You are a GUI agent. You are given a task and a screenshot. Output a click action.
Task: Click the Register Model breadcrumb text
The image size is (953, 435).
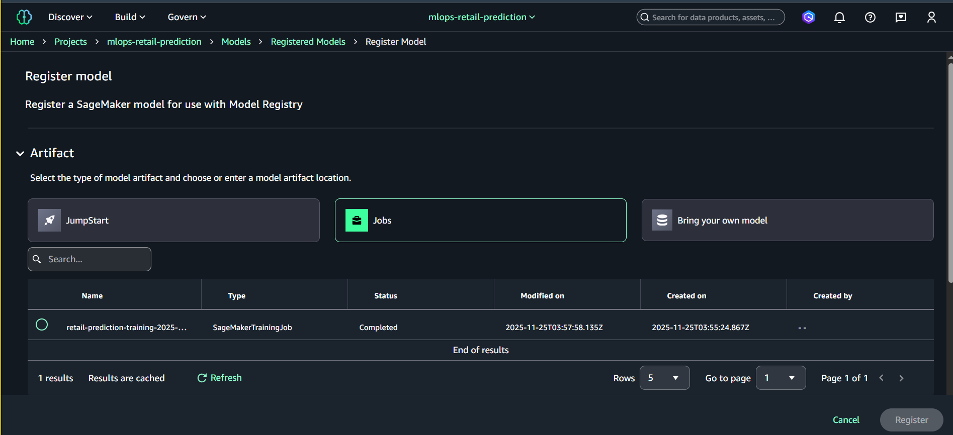396,42
